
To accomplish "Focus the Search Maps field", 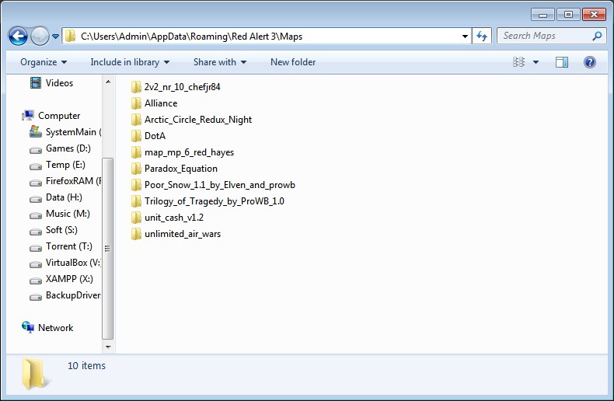I will pyautogui.click(x=551, y=36).
